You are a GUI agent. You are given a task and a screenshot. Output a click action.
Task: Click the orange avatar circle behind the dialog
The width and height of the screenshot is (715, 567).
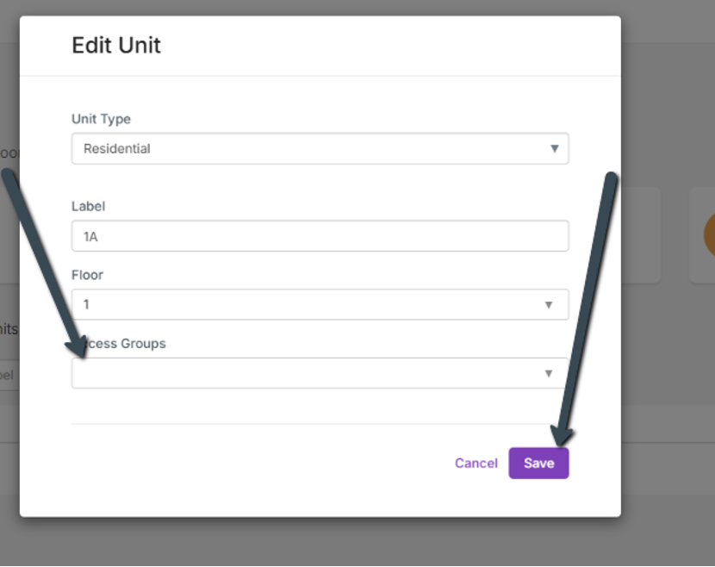point(708,235)
